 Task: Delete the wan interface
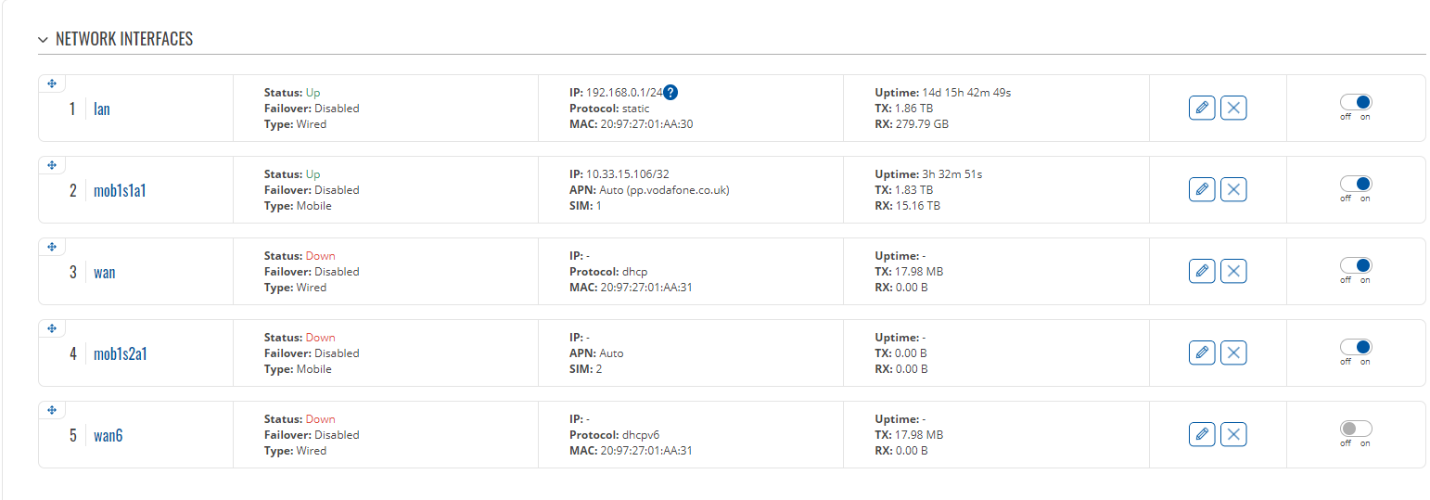(1233, 271)
